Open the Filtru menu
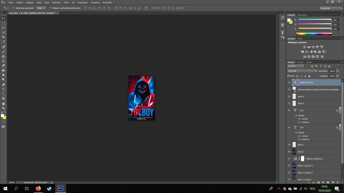 pos(66,2)
